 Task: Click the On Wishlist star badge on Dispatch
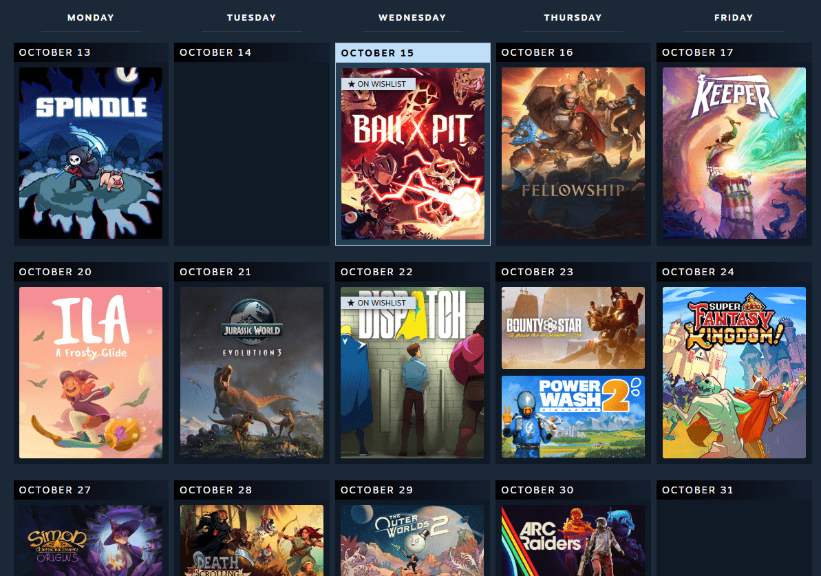click(x=378, y=303)
